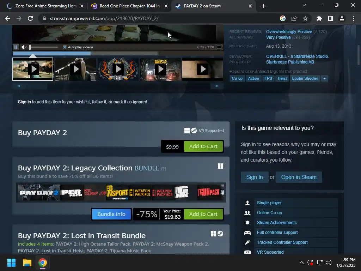Click the PAYDAY 2 bundle item image
Viewport: 361px width, 271px height.
point(39,192)
